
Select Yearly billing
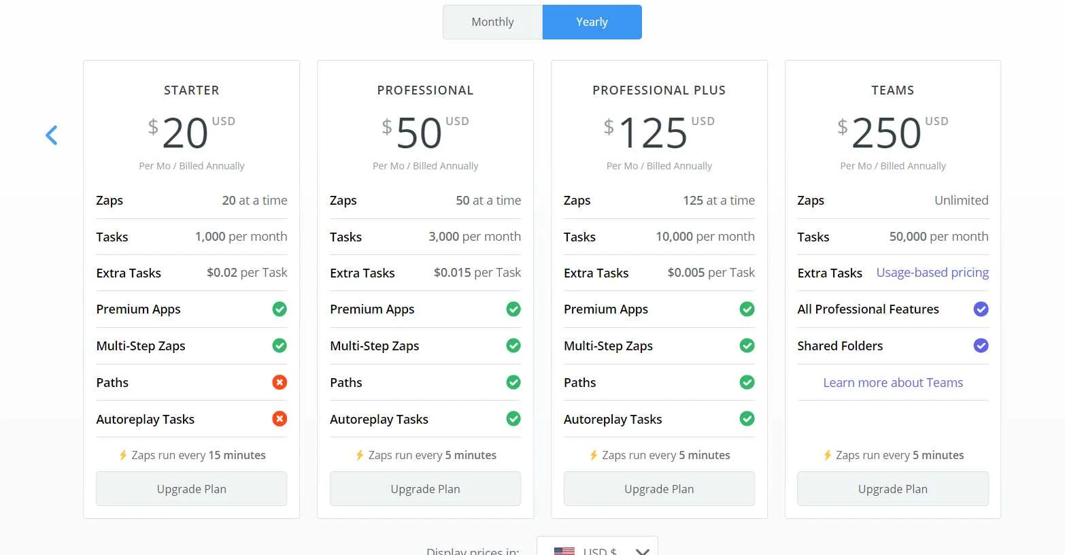click(592, 22)
